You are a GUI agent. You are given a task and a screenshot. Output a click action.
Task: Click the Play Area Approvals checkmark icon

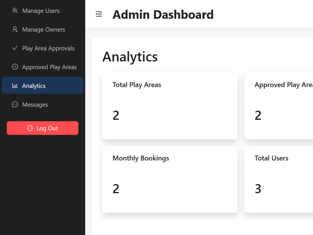(15, 48)
